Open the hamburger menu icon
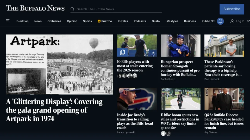This screenshot has height=140, width=250. pyautogui.click(x=8, y=21)
